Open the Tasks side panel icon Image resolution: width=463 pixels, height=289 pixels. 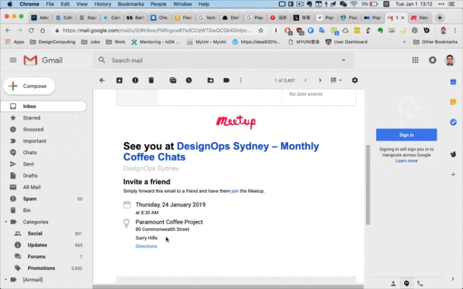[x=453, y=122]
